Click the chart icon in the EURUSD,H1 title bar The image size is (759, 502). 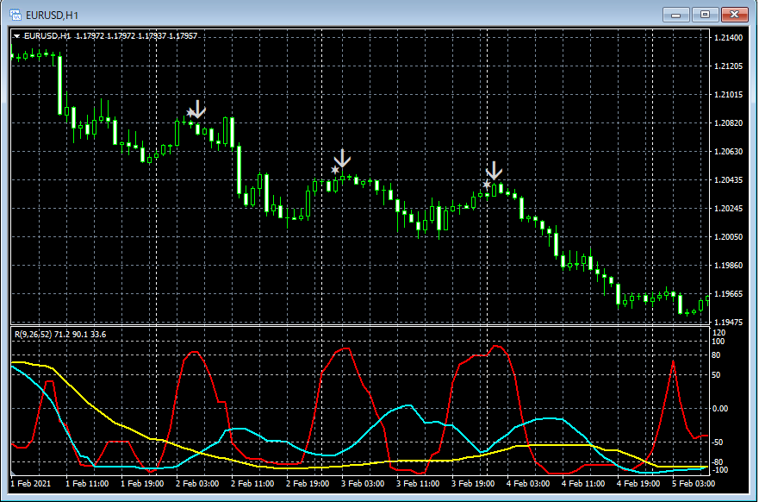15,15
